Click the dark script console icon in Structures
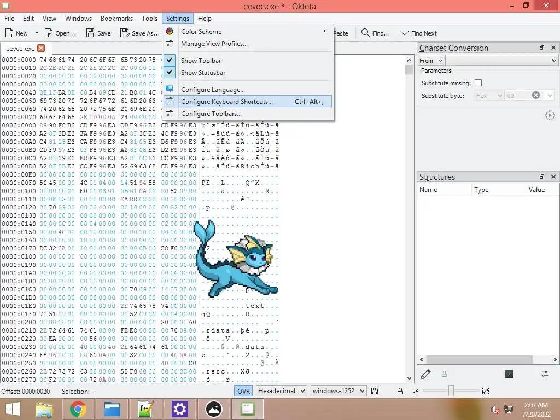The width and height of the screenshot is (560, 420). point(509,374)
